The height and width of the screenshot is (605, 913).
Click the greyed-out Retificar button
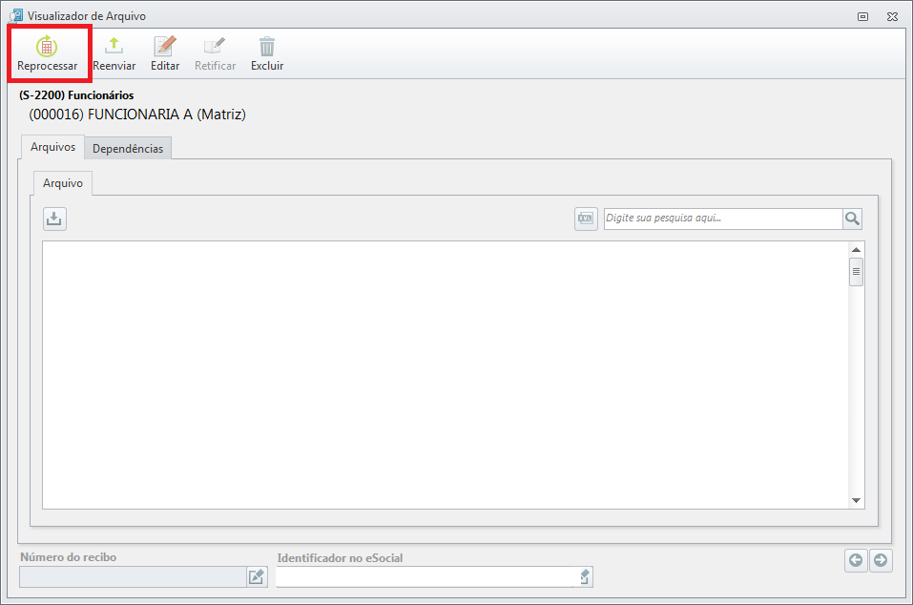215,53
